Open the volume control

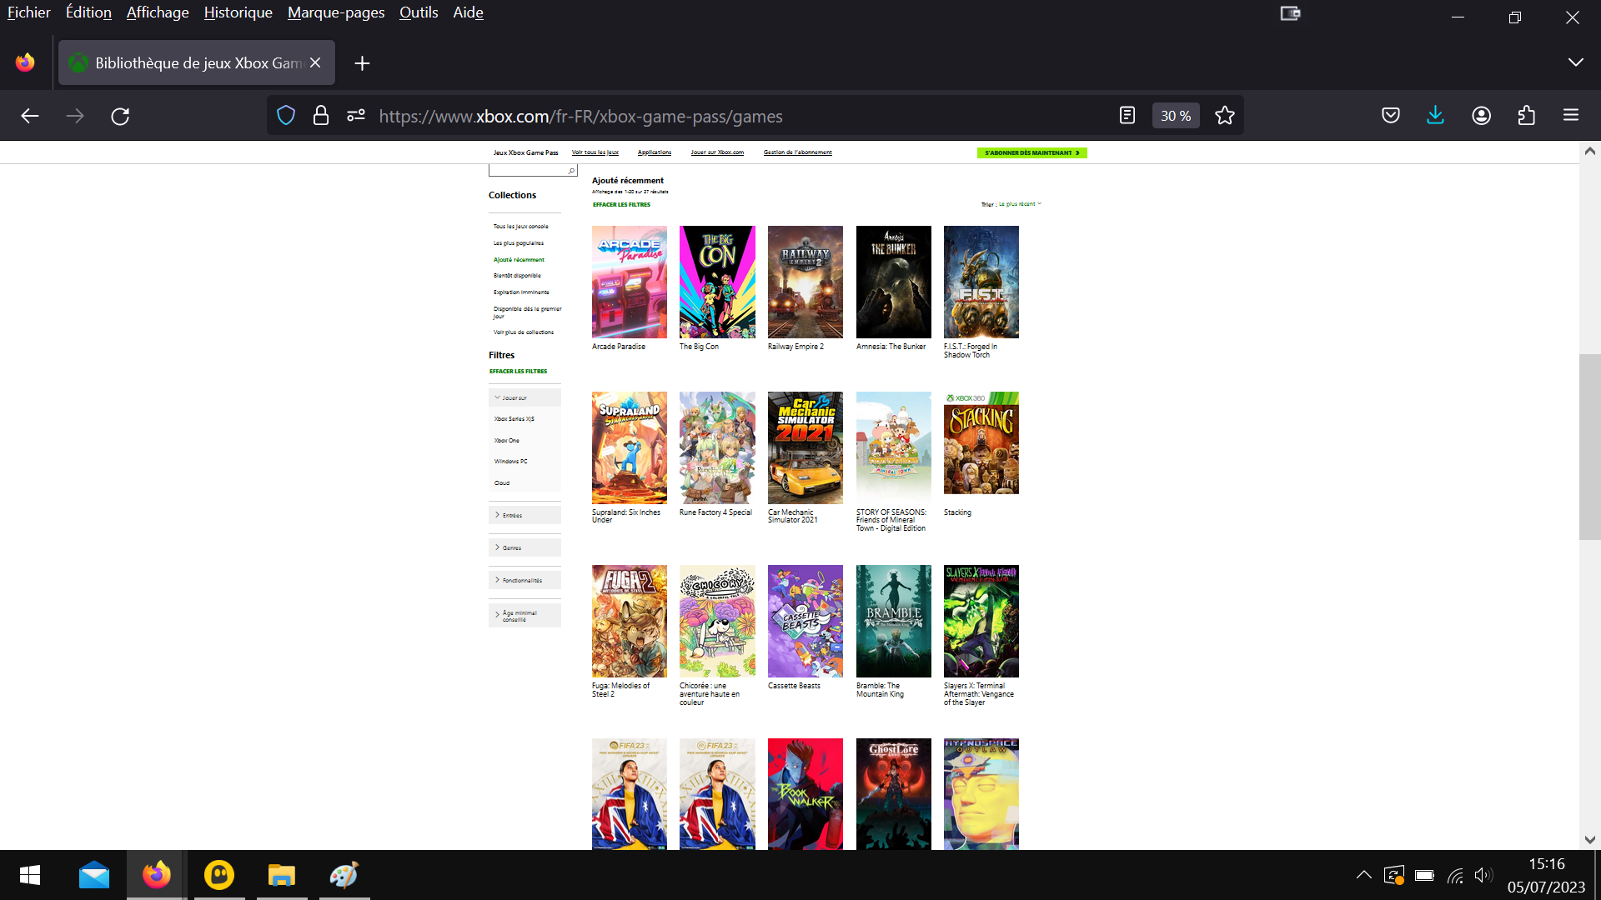tap(1483, 875)
